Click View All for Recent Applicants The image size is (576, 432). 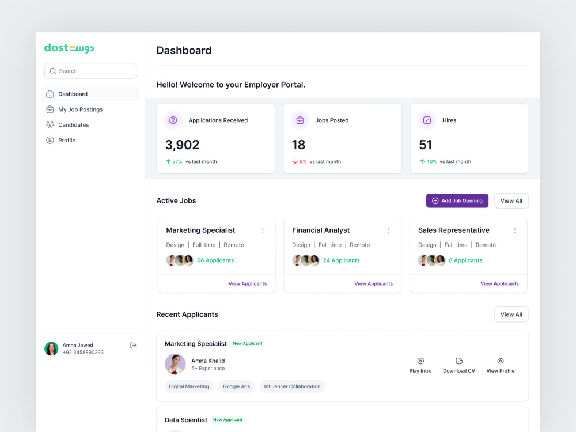511,314
